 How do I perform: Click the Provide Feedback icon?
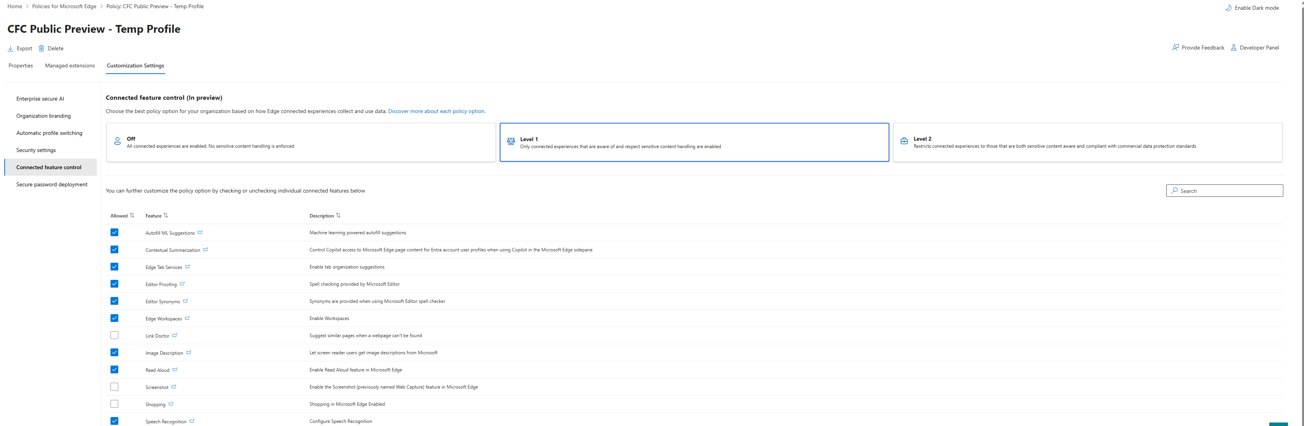(x=1175, y=48)
